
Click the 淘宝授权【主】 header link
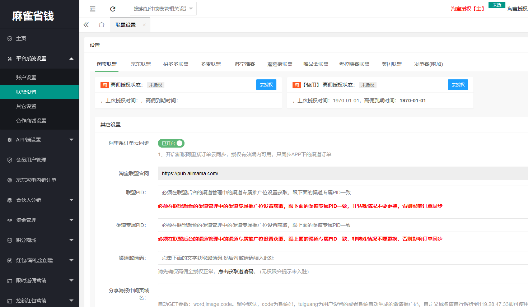pyautogui.click(x=468, y=9)
